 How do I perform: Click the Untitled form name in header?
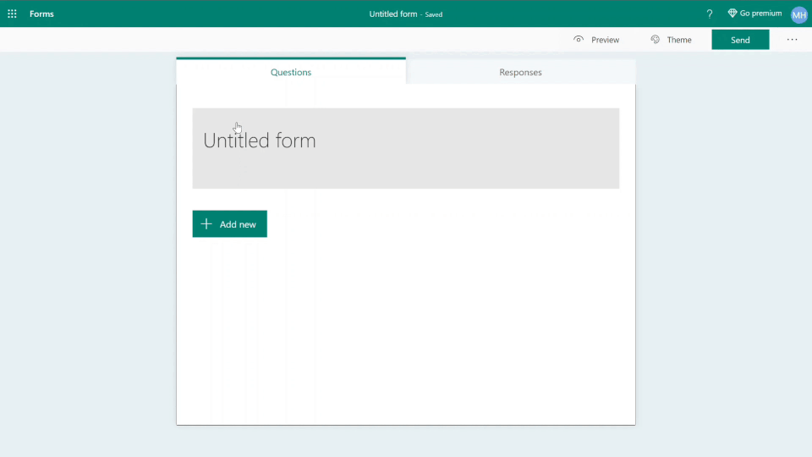(392, 14)
